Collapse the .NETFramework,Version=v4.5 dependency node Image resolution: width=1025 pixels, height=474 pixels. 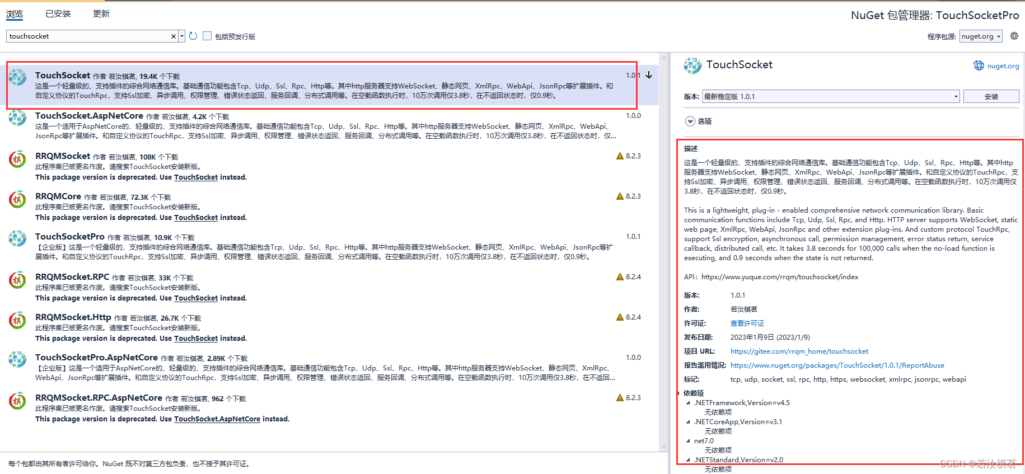(x=688, y=403)
